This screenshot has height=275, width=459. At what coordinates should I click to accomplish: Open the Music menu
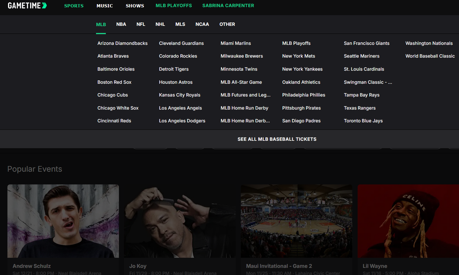pyautogui.click(x=105, y=6)
